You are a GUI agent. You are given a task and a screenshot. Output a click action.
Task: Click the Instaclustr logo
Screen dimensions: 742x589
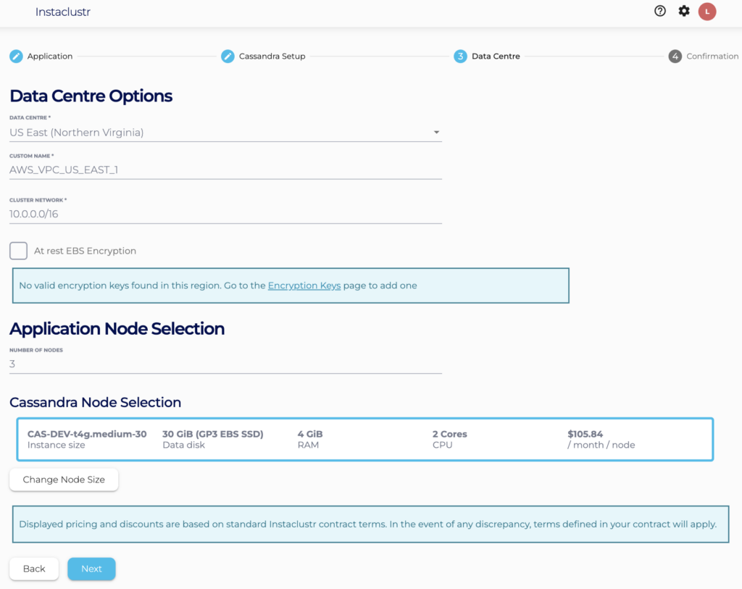pyautogui.click(x=63, y=12)
